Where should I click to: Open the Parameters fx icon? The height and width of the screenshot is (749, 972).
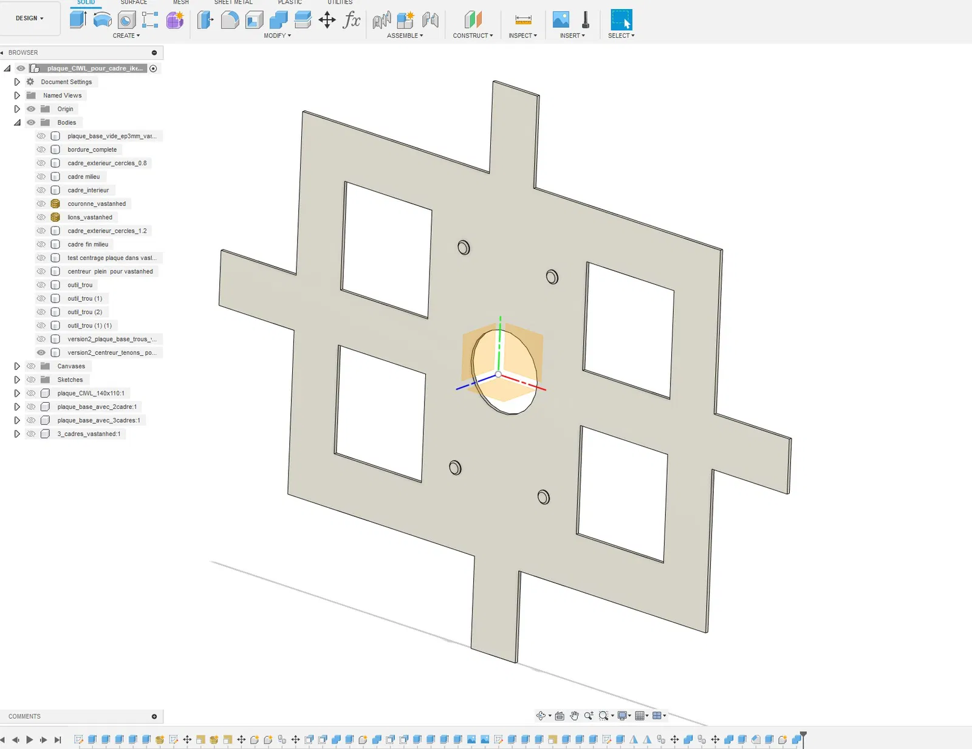(x=351, y=20)
